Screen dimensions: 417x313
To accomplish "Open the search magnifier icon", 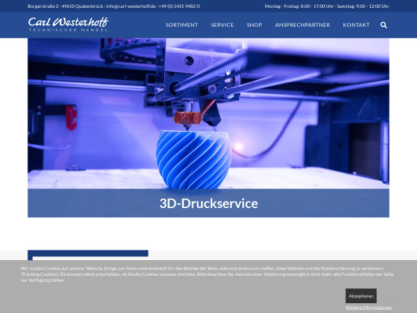I will (x=383, y=25).
